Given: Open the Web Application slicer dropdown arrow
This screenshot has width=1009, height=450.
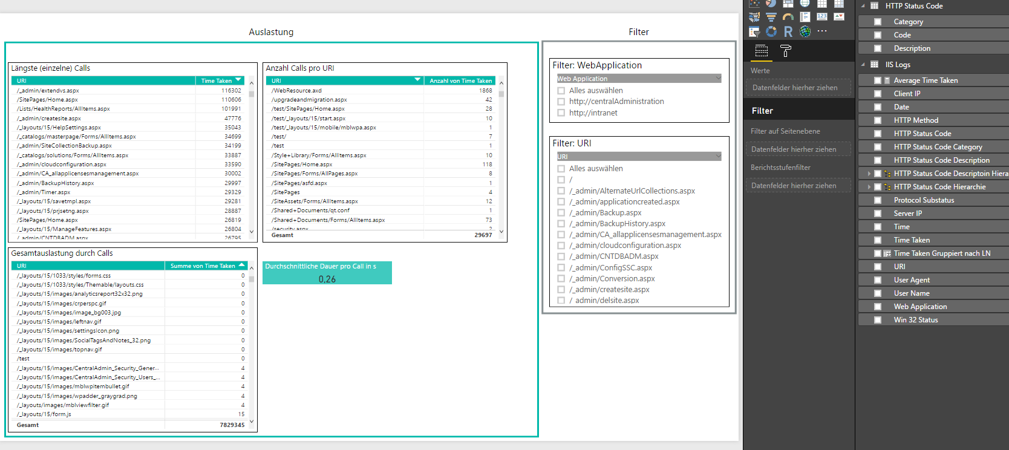Looking at the screenshot, I should pyautogui.click(x=718, y=78).
